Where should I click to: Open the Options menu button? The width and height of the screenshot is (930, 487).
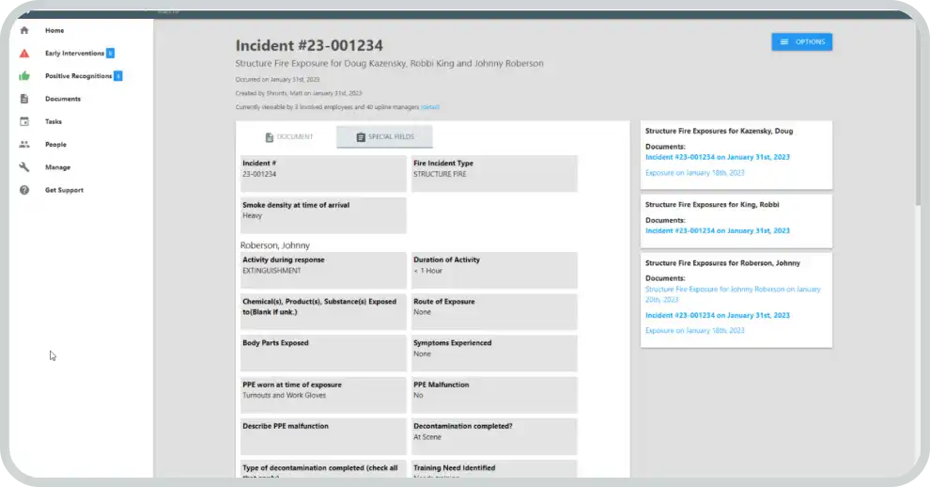click(801, 42)
